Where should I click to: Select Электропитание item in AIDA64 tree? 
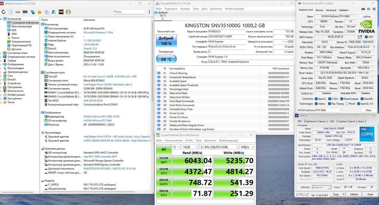(x=21, y=42)
